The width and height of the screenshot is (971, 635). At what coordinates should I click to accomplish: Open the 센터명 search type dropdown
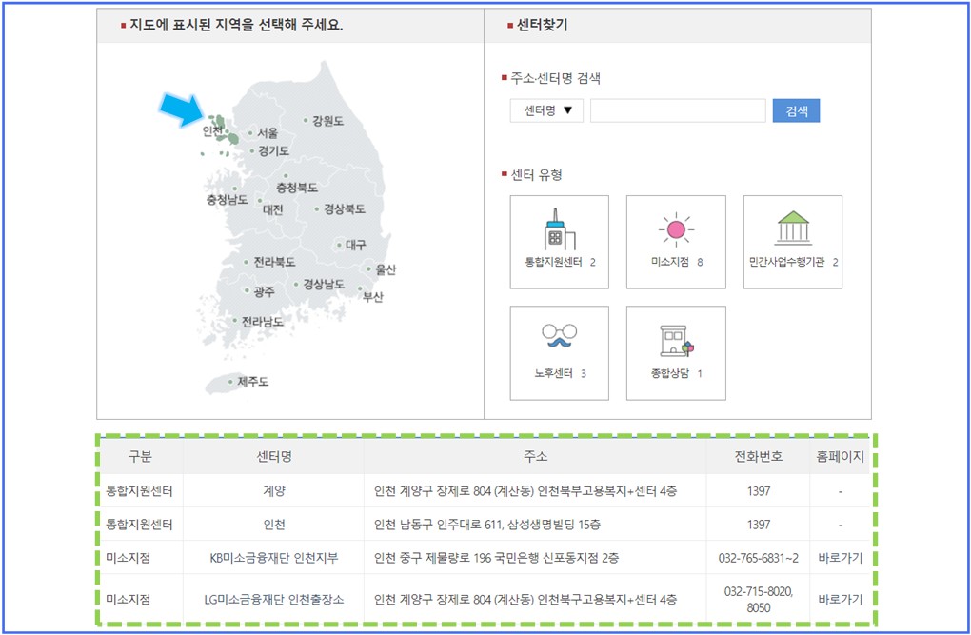pos(546,110)
